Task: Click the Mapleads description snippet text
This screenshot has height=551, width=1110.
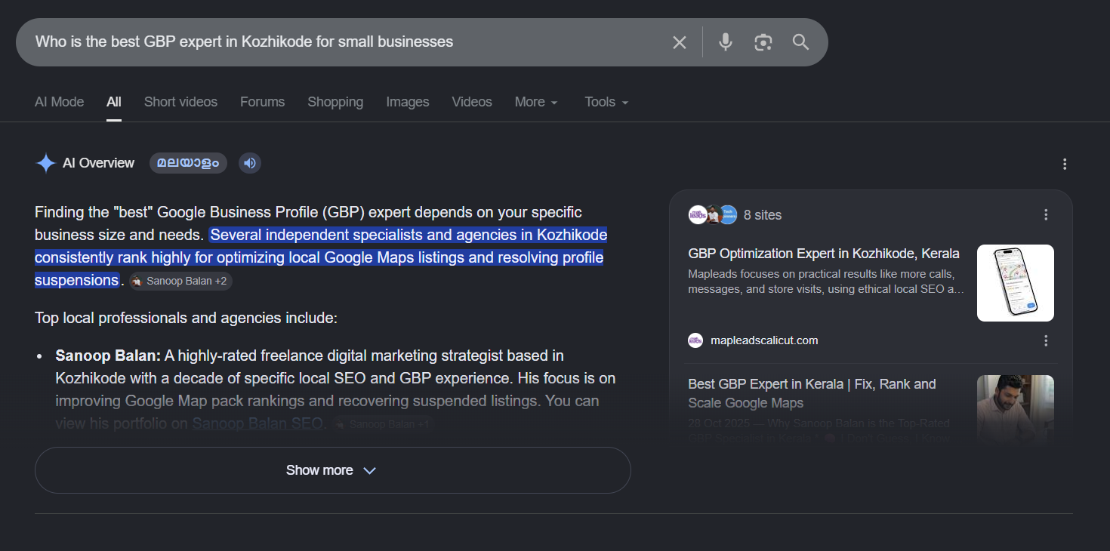Action: tap(826, 282)
